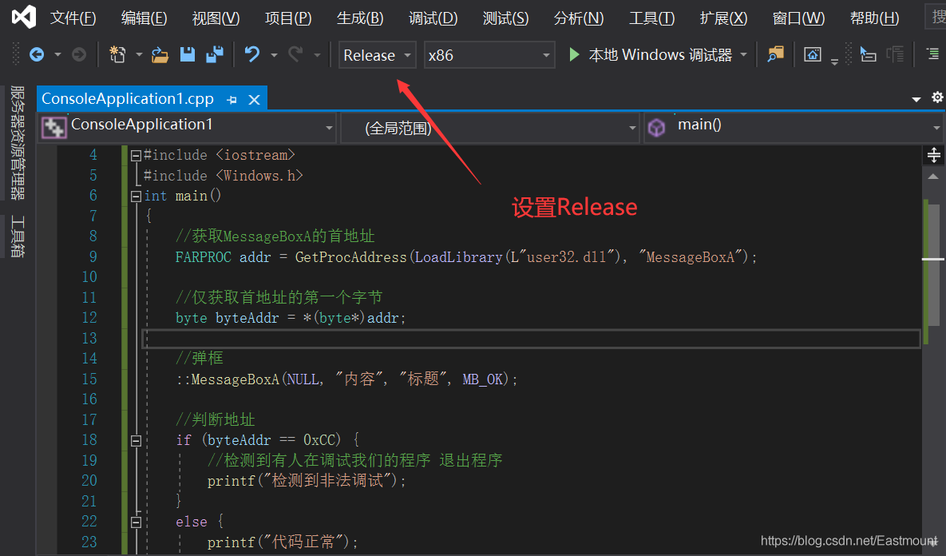Navigate backward with the blue arrow
946x556 pixels.
click(37, 55)
